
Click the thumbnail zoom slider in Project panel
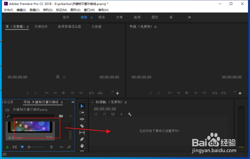point(36,147)
